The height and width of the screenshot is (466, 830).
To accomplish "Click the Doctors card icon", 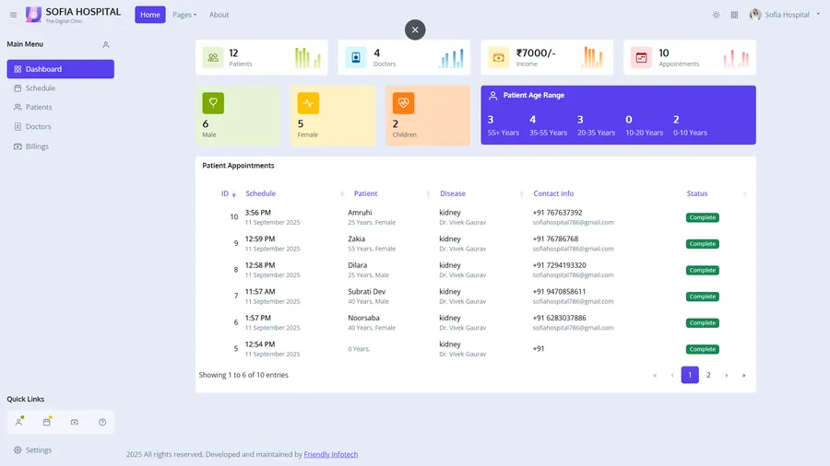I will pos(356,58).
